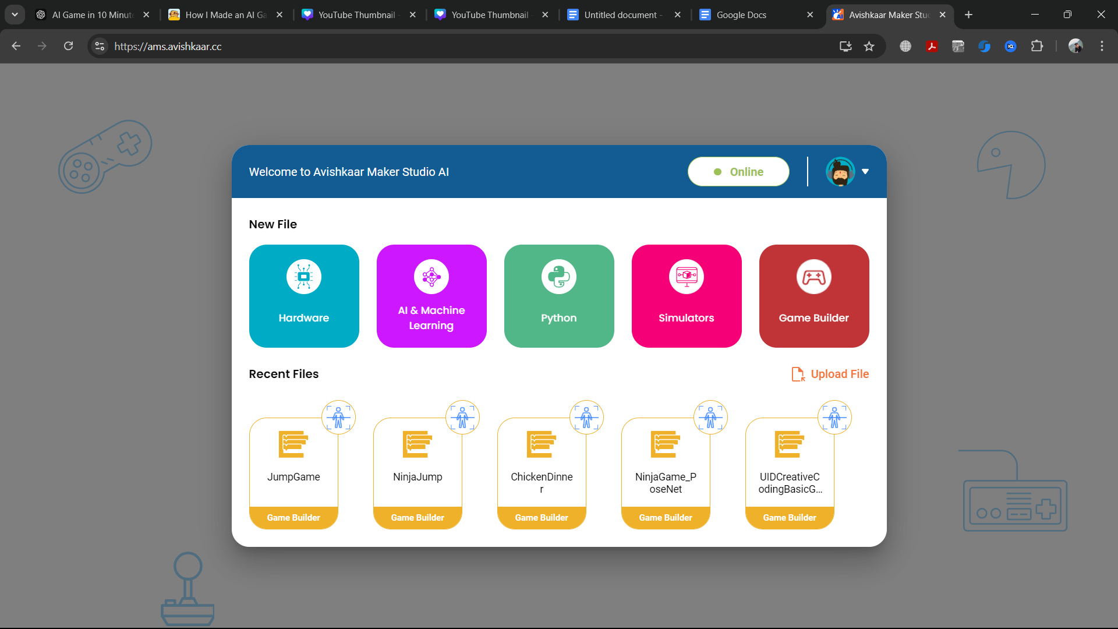Open the NinjaGame_PoseNet recent file
Viewport: 1118px width, 629px height.
666,473
